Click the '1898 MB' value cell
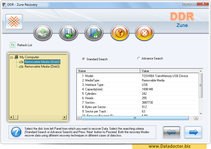Screen dimensions: 211x149 click(x=147, y=89)
